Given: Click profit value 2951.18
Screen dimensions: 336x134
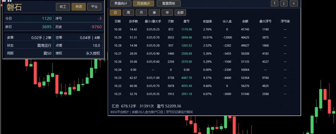Looking at the screenshot, I should [186, 94].
